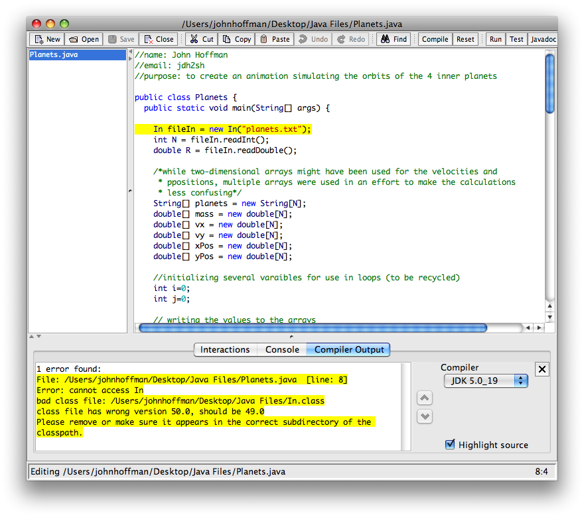584x517 pixels.
Task: Switch to the Console tab
Action: coord(282,349)
